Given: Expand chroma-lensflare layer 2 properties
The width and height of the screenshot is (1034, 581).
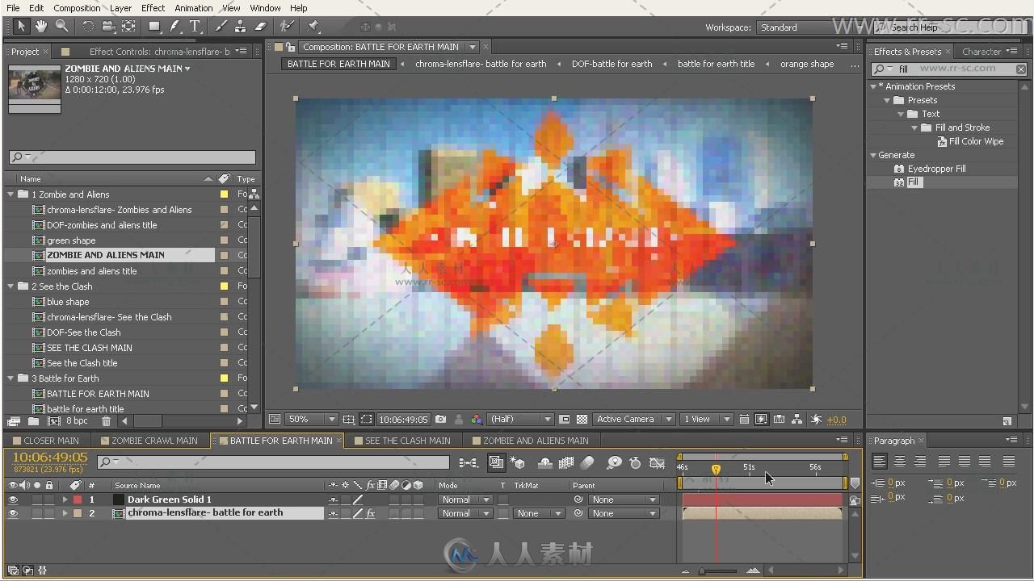Looking at the screenshot, I should click(x=65, y=513).
